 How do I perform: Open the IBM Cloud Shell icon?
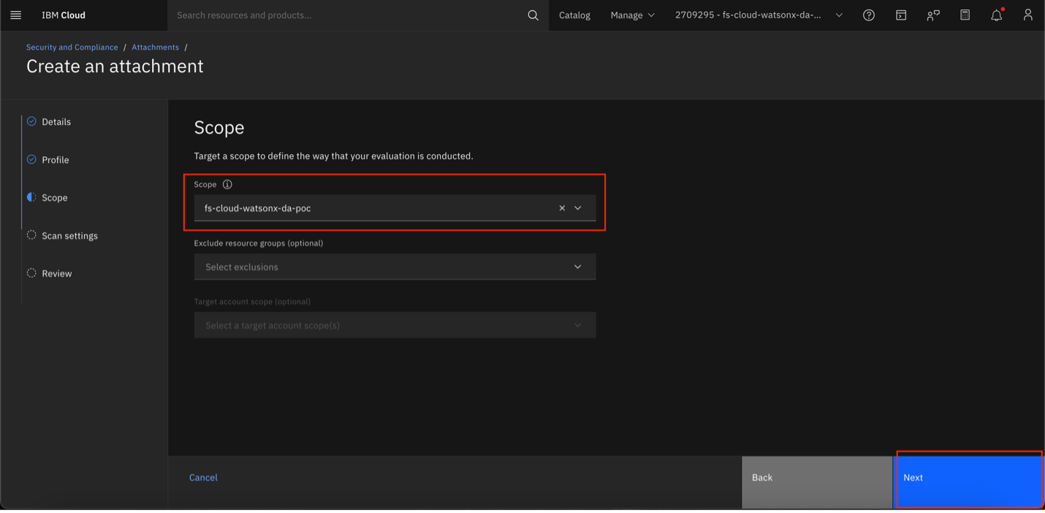tap(900, 15)
